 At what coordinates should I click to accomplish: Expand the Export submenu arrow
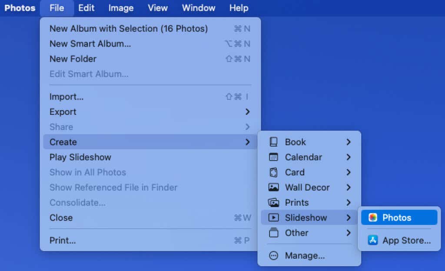tap(247, 112)
